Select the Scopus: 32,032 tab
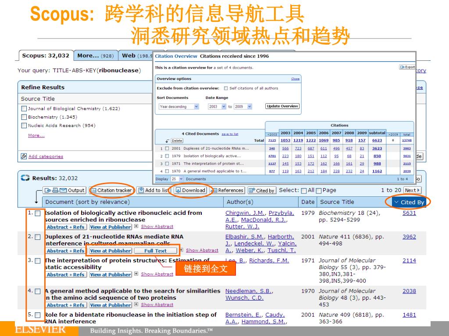 pos(46,56)
